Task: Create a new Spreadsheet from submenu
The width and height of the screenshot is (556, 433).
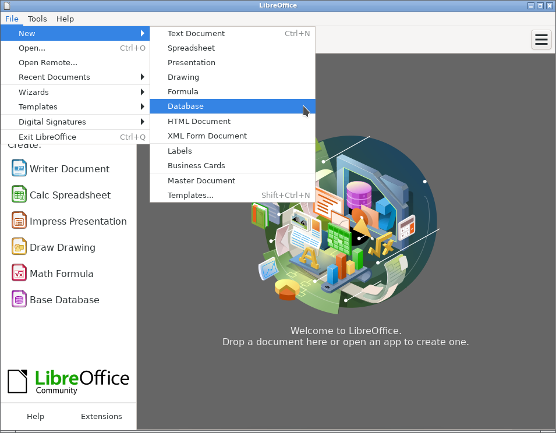Action: (x=232, y=48)
